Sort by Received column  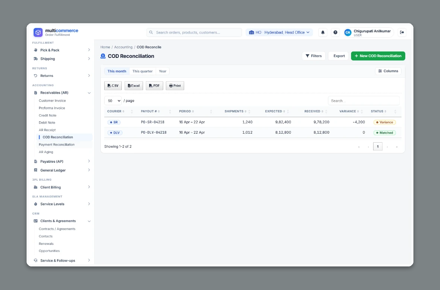pos(314,111)
